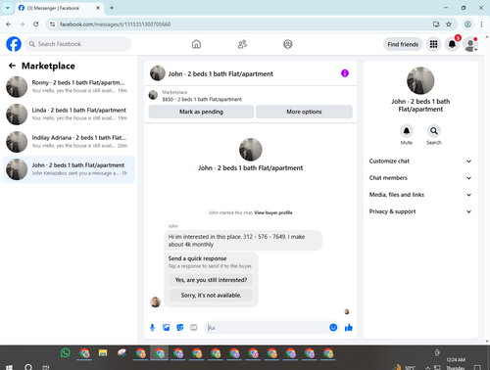Send a thumbs-up like

349,327
